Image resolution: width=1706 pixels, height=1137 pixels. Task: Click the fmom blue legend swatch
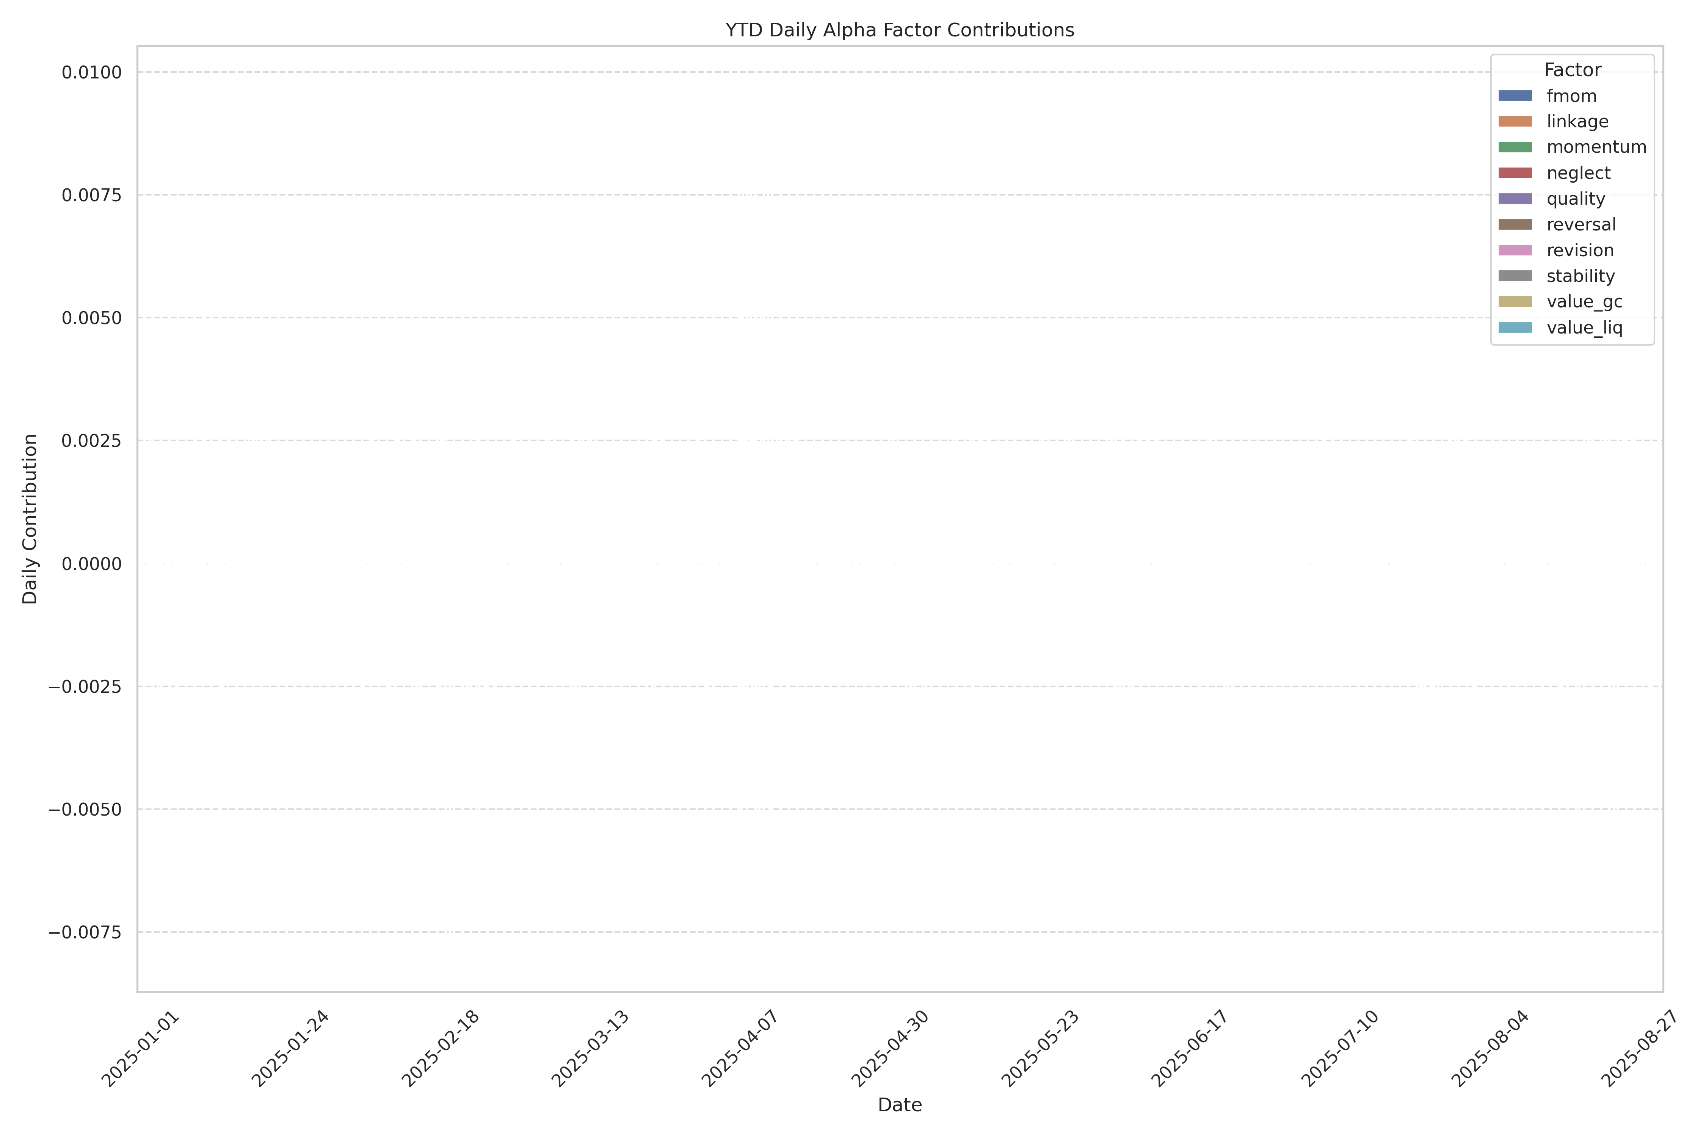point(1515,96)
